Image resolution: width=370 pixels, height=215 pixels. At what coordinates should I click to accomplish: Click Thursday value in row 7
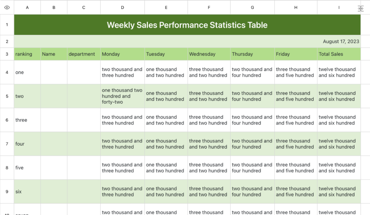(252, 144)
